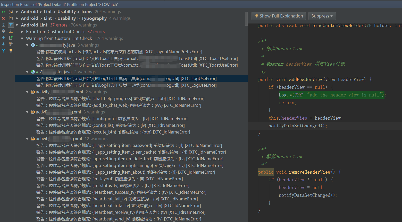Expand Error from Custom Lint Check
This screenshot has height=222, width=402.
pos(22,32)
